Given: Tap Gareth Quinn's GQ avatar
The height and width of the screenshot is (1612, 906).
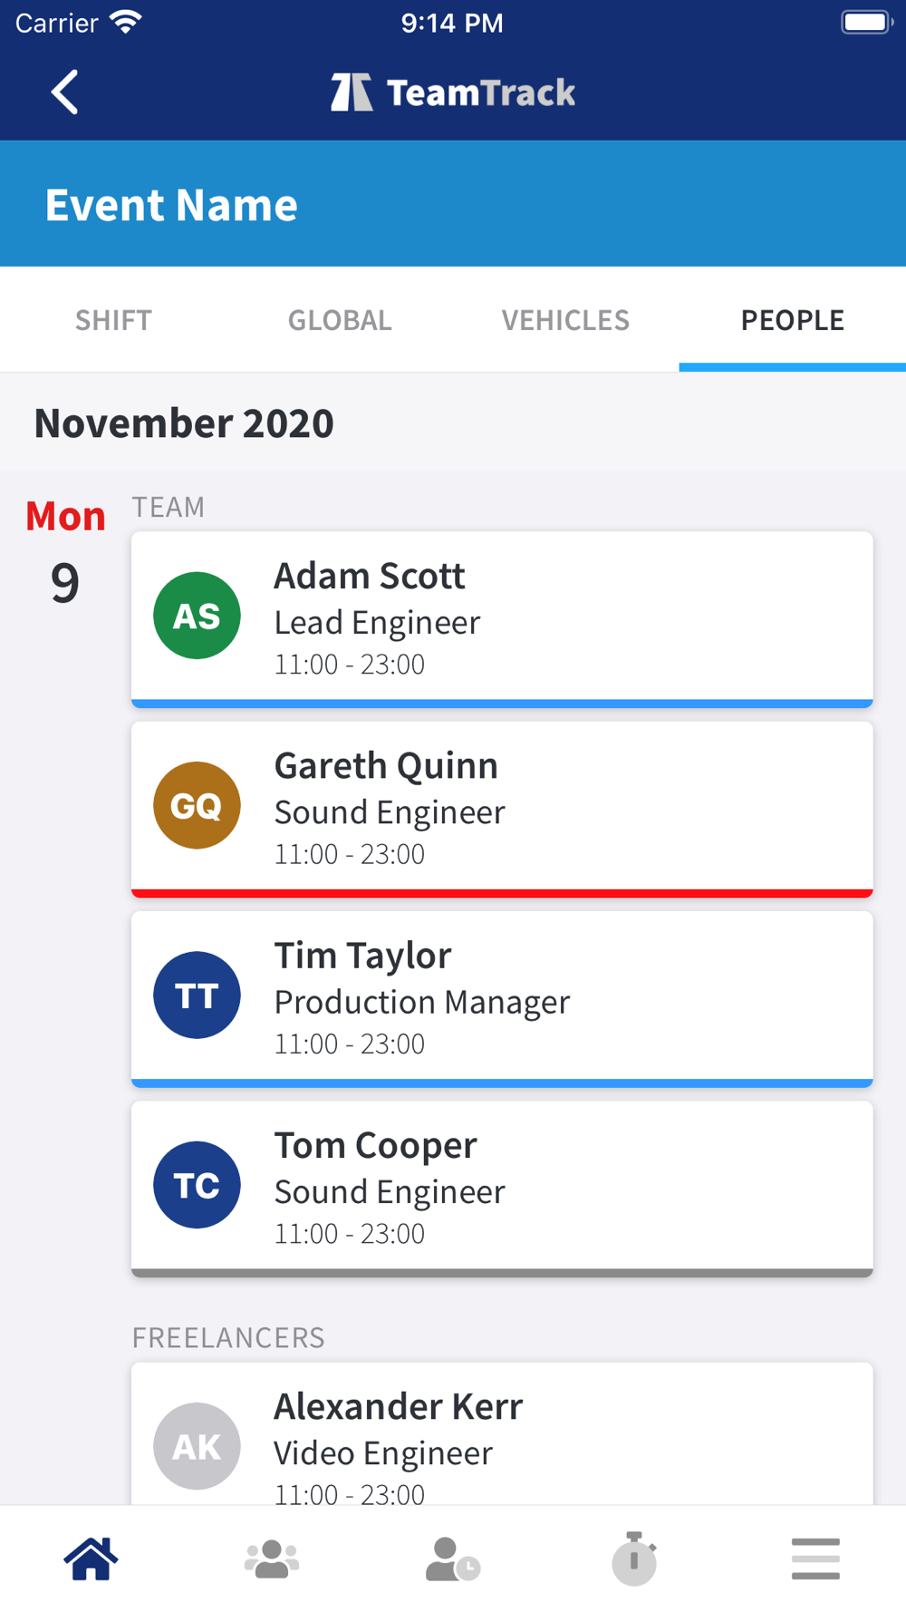Looking at the screenshot, I should tap(197, 805).
